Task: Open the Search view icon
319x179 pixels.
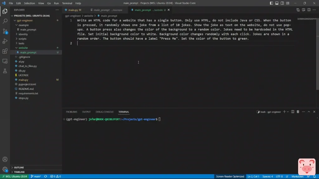Action: coord(5,21)
